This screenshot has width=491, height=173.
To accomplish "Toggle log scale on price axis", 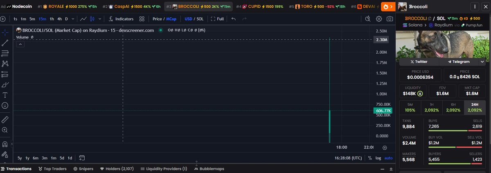I will point(378,158).
